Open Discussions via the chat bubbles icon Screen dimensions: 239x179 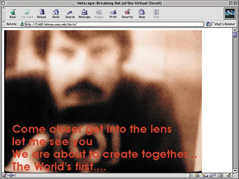click(213, 176)
